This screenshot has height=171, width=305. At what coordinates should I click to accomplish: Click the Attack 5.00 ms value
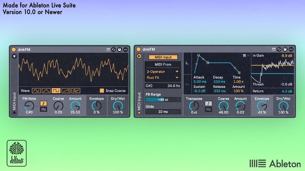tap(200, 82)
